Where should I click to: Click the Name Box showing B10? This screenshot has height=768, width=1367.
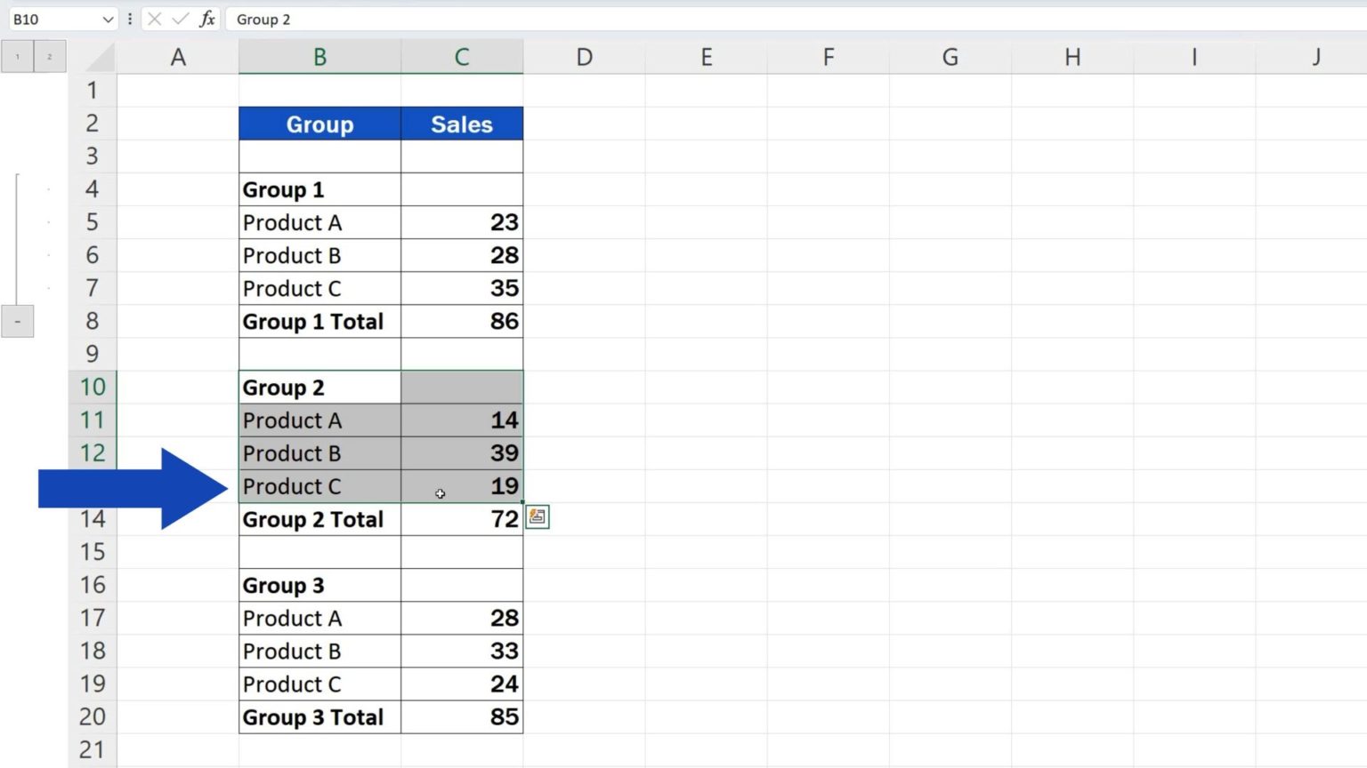[x=53, y=19]
